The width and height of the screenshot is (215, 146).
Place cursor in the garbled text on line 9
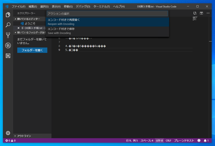pyautogui.click(x=72, y=50)
